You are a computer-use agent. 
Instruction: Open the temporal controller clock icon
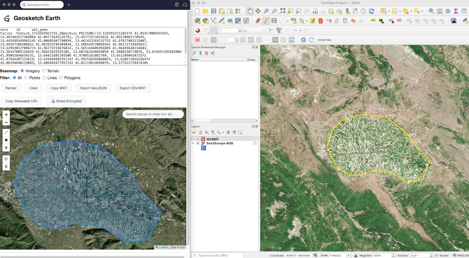point(363,11)
